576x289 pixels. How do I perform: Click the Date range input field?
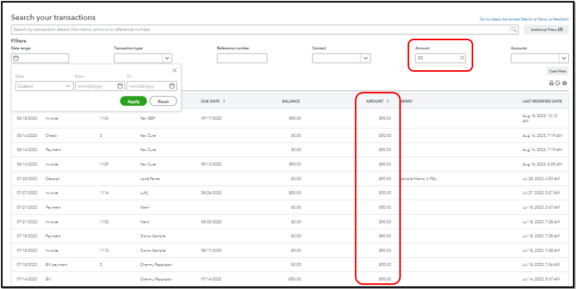pos(40,58)
